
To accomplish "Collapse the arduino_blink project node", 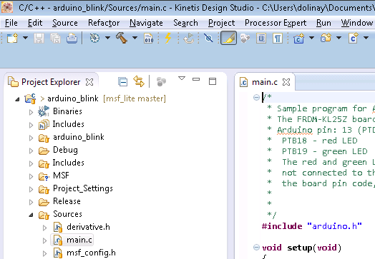I will [x=17, y=99].
